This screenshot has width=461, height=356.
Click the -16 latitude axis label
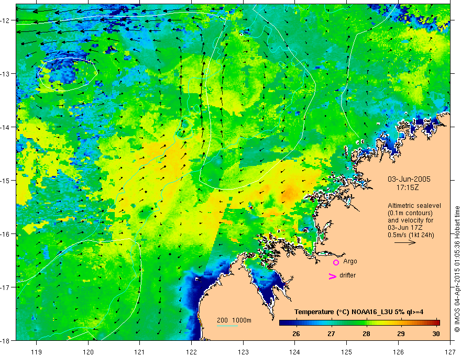coord(5,234)
